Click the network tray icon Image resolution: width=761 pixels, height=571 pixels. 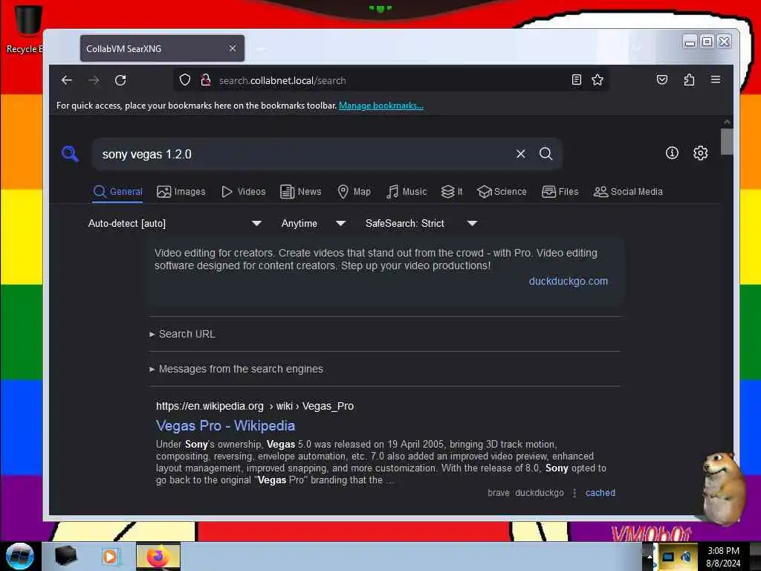[x=668, y=557]
